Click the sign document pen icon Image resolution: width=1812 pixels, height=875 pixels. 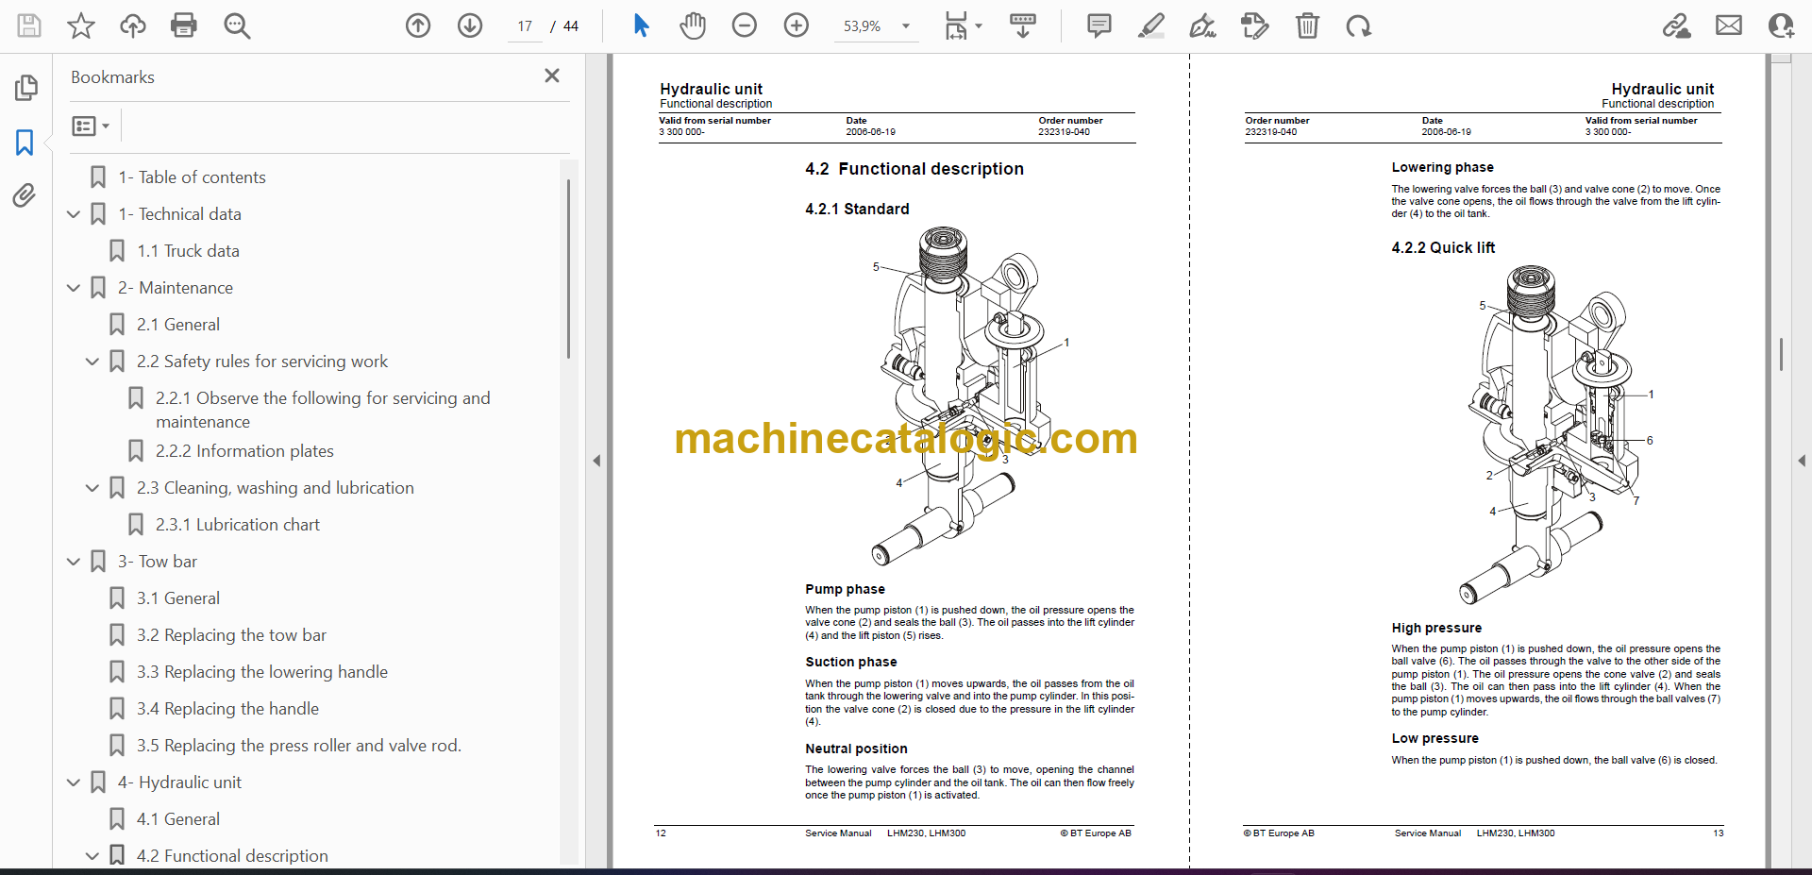pyautogui.click(x=1203, y=25)
